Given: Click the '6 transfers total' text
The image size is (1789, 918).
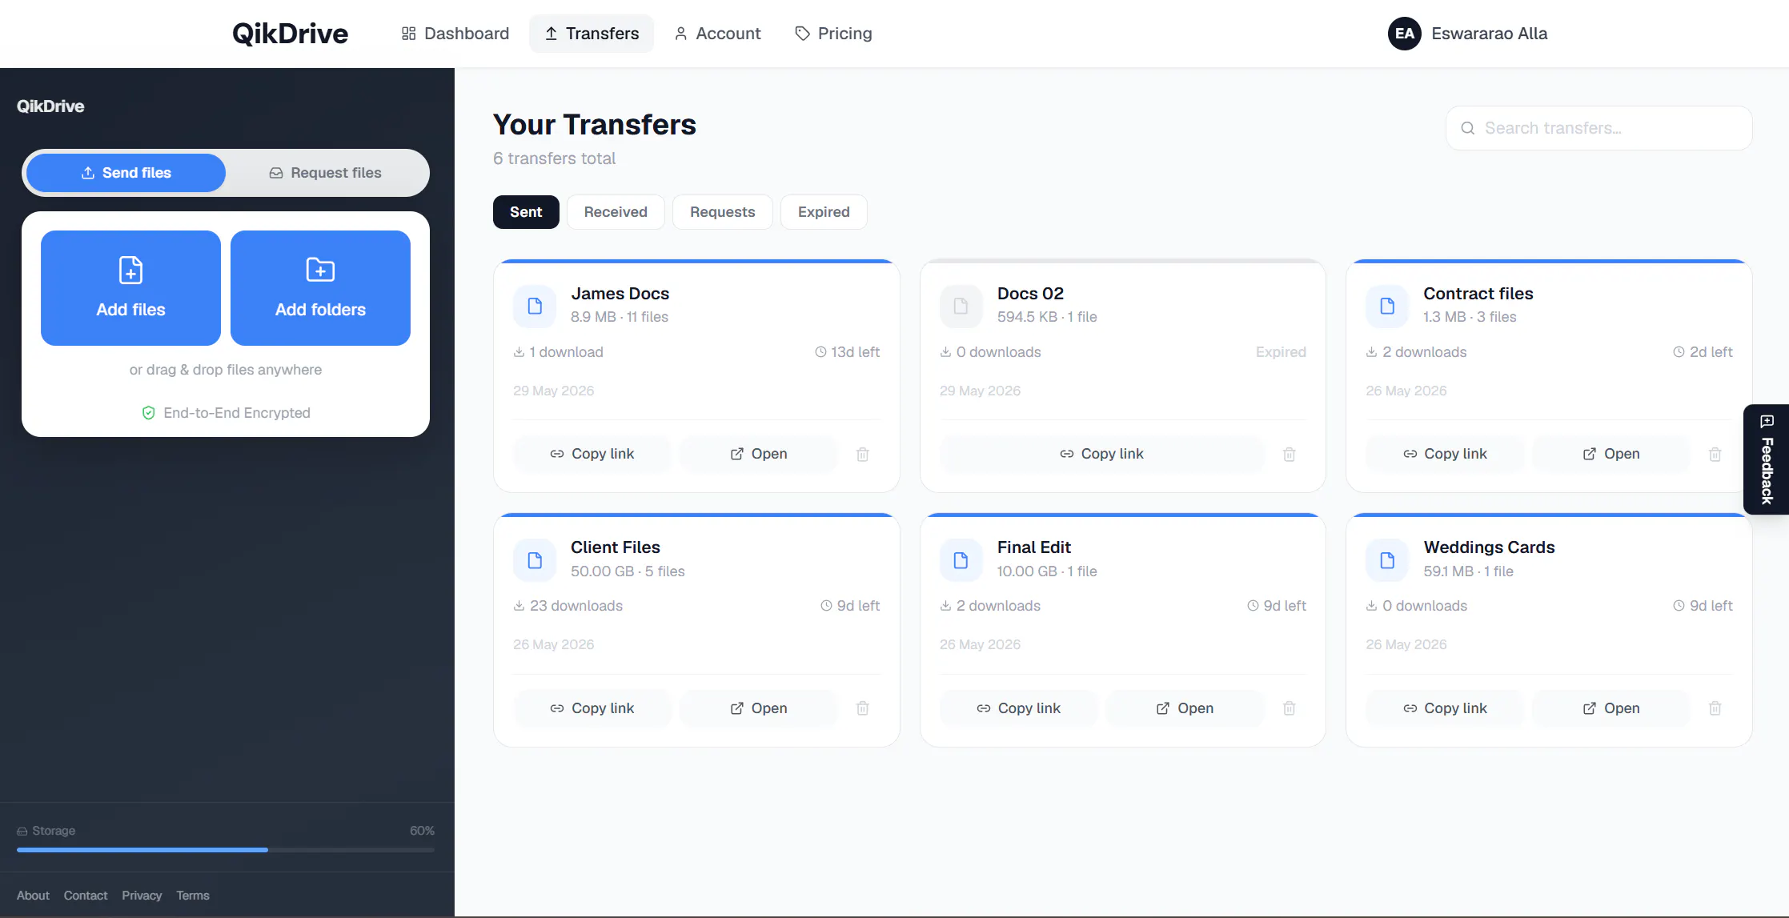Looking at the screenshot, I should click(554, 158).
